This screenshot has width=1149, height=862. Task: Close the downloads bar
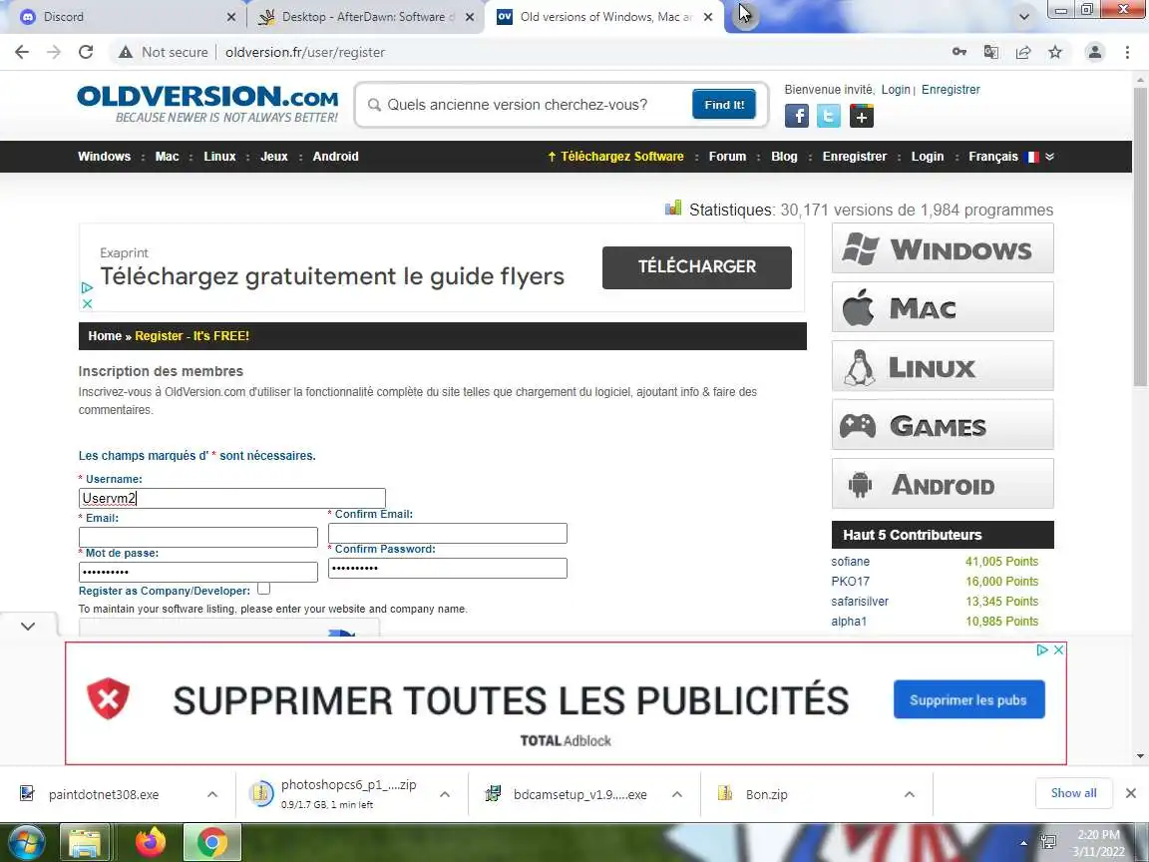1131,793
